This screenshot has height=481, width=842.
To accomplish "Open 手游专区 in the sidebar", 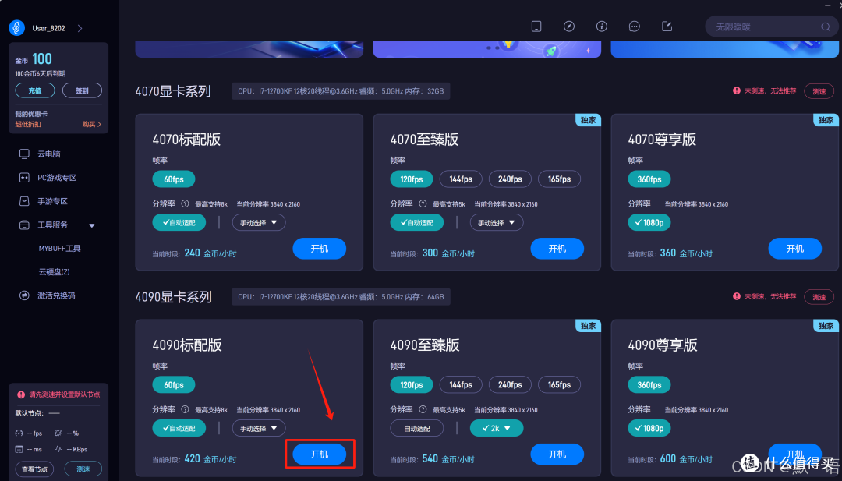I will [53, 201].
